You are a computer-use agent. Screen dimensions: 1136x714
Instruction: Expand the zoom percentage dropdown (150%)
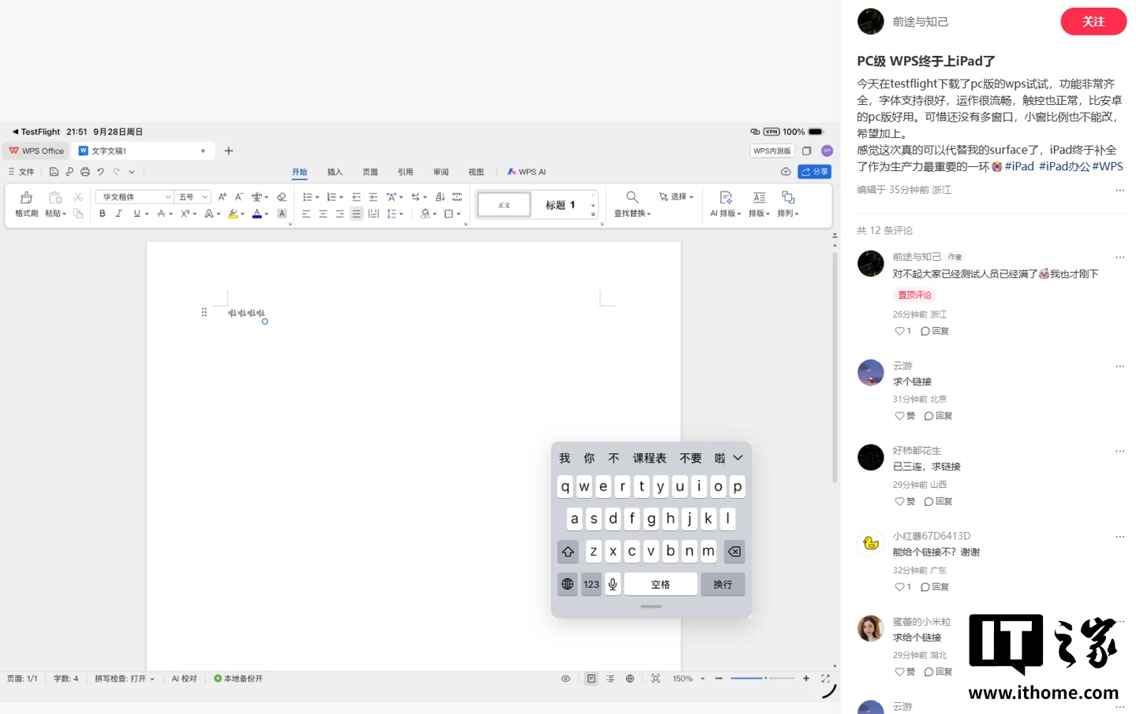(x=702, y=679)
